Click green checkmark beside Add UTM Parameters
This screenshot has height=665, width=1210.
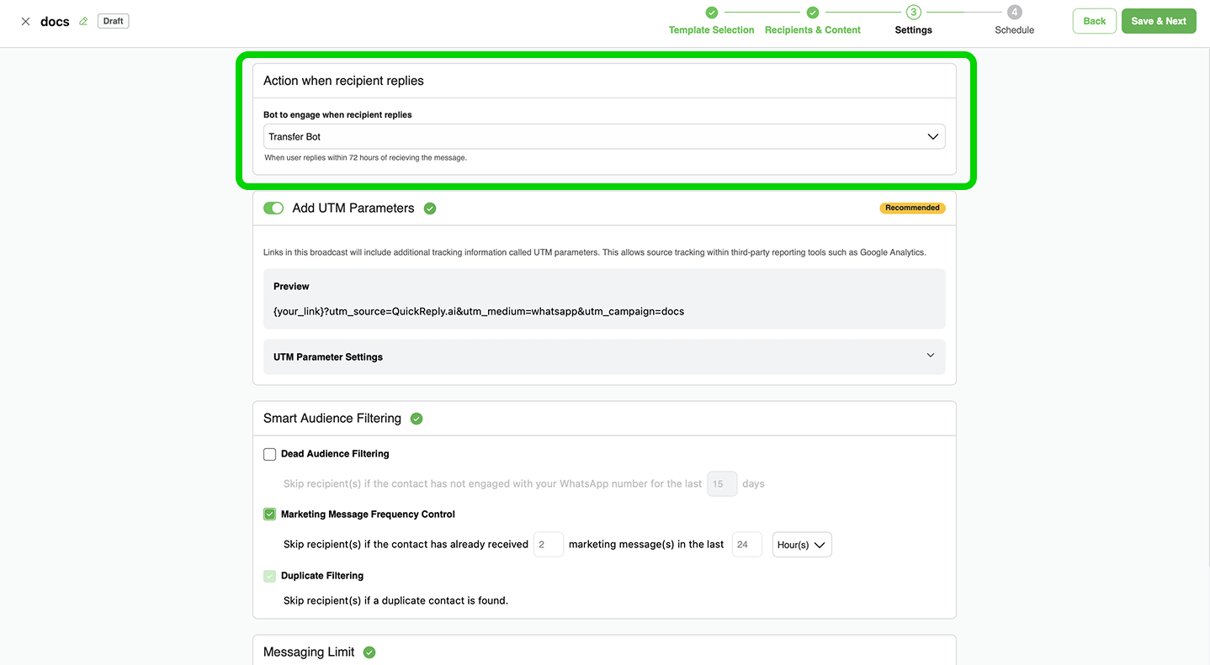pyautogui.click(x=430, y=208)
